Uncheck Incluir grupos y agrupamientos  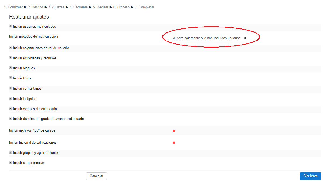coord(10,152)
